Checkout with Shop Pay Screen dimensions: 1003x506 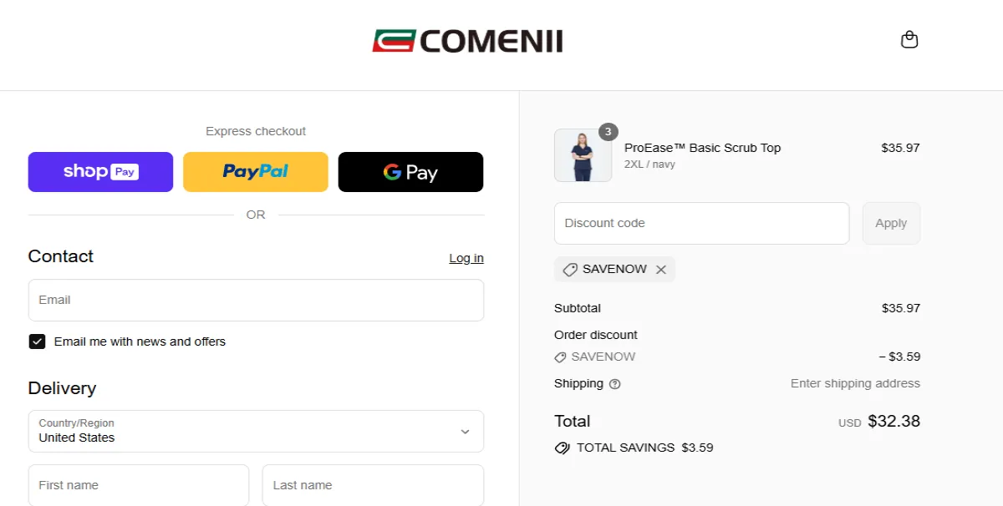(x=100, y=172)
